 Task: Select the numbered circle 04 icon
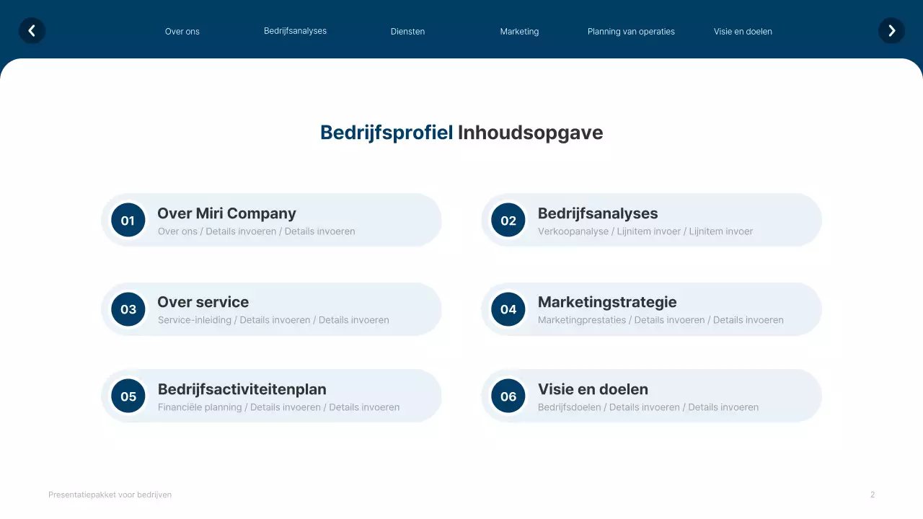(x=508, y=309)
